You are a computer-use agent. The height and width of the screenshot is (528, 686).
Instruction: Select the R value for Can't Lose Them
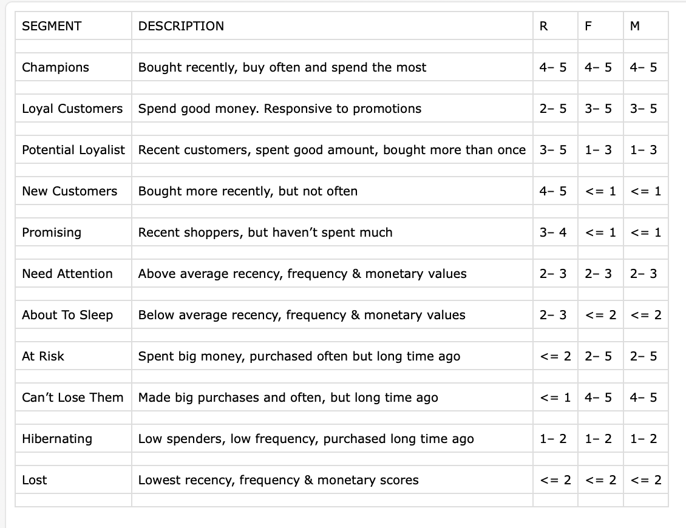pos(555,398)
